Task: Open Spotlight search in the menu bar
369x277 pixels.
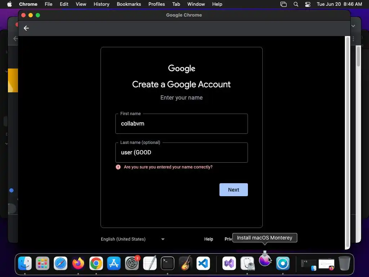Action: pyautogui.click(x=296, y=4)
